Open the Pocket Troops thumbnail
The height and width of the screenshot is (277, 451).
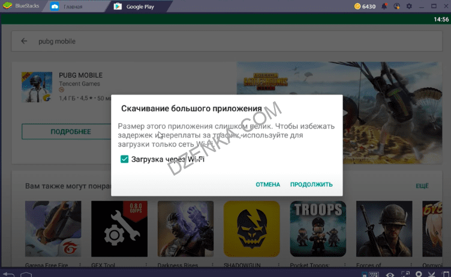point(318,229)
